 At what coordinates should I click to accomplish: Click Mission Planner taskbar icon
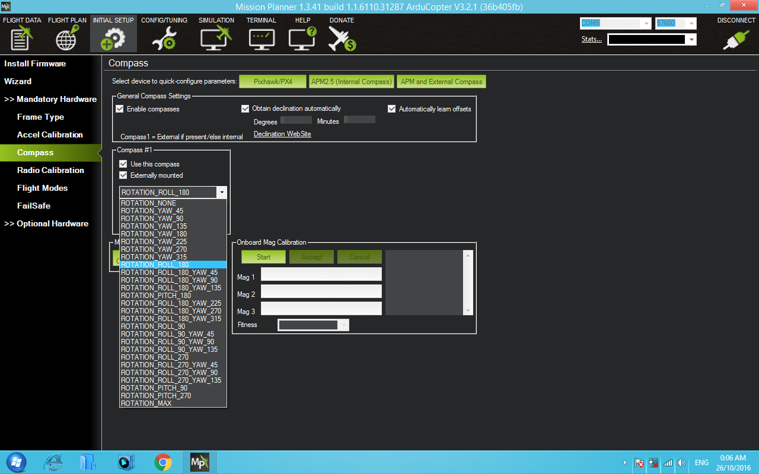click(x=200, y=462)
